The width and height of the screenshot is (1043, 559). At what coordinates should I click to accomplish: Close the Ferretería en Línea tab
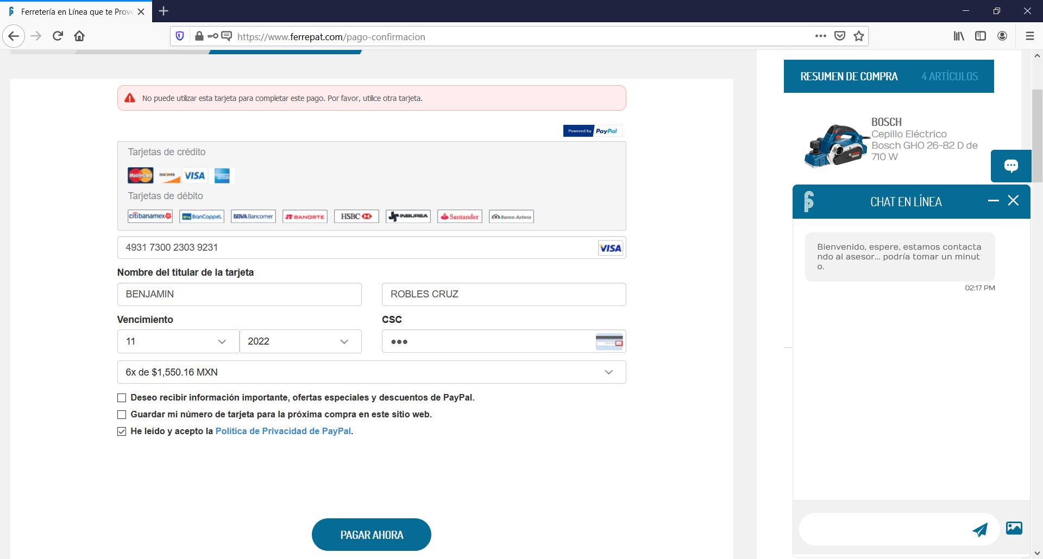[141, 11]
